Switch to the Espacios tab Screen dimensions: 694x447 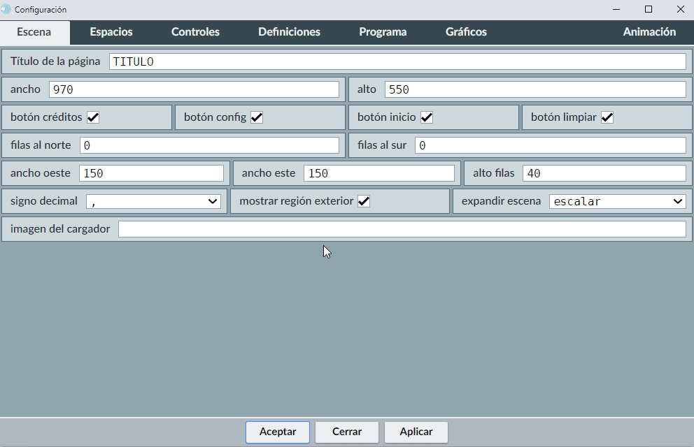[111, 32]
